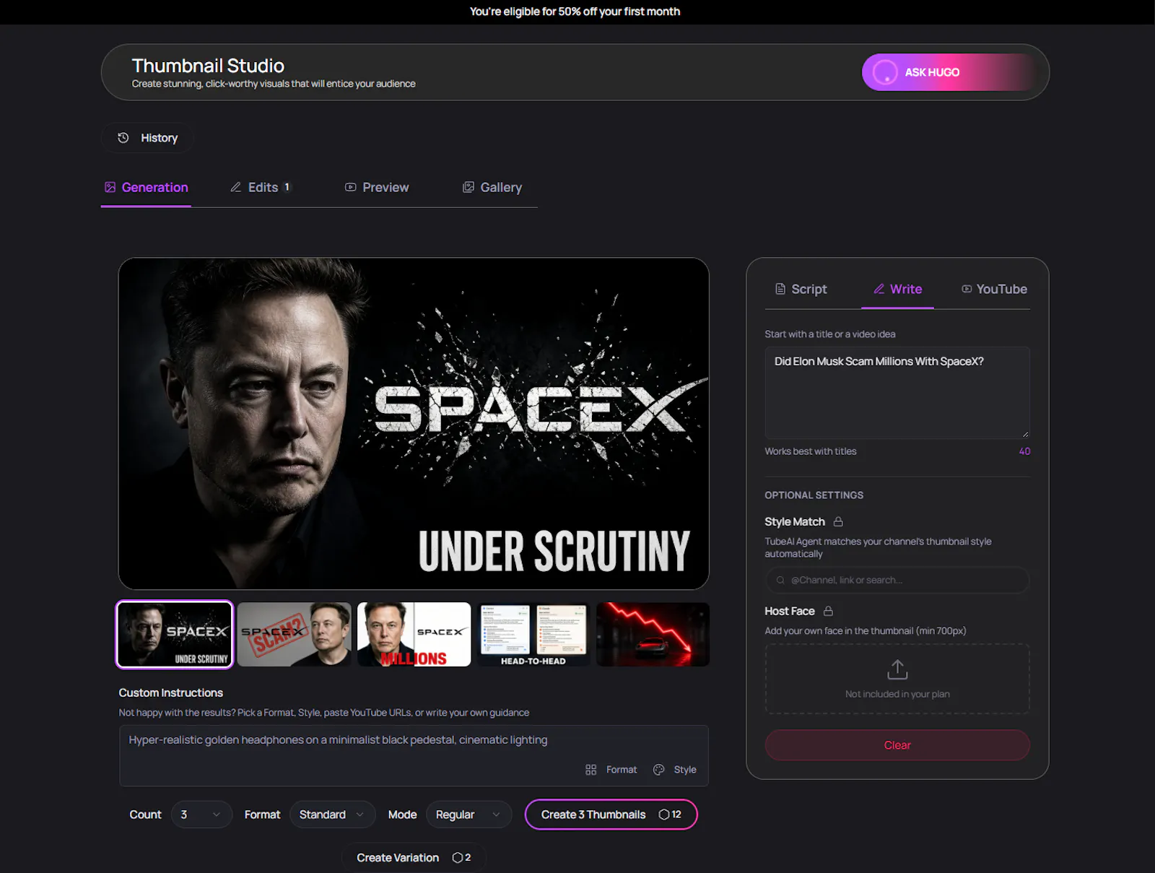This screenshot has width=1155, height=873.
Task: Select the Head-to-Head thumbnail
Action: click(533, 635)
